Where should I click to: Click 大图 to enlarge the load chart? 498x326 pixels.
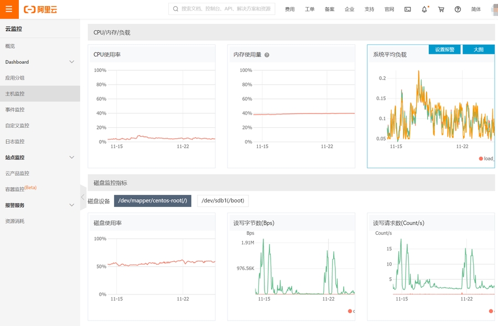[478, 49]
